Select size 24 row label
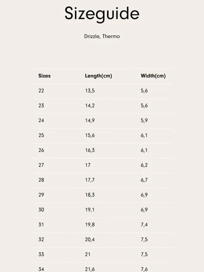204x272 pixels. tap(41, 121)
